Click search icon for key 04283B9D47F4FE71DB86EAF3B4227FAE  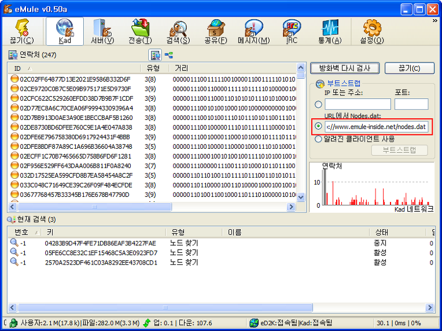tap(14, 242)
